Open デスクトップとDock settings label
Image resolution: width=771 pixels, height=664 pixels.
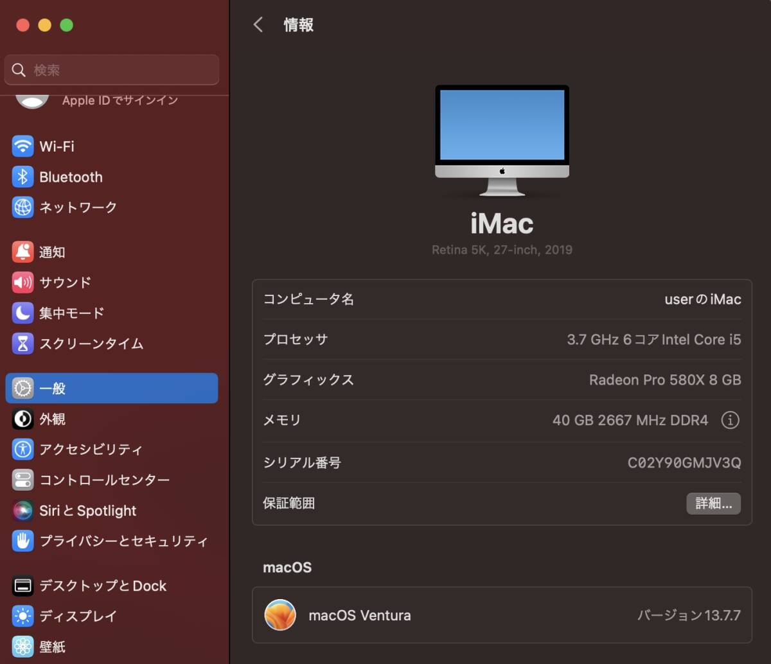pyautogui.click(x=103, y=586)
